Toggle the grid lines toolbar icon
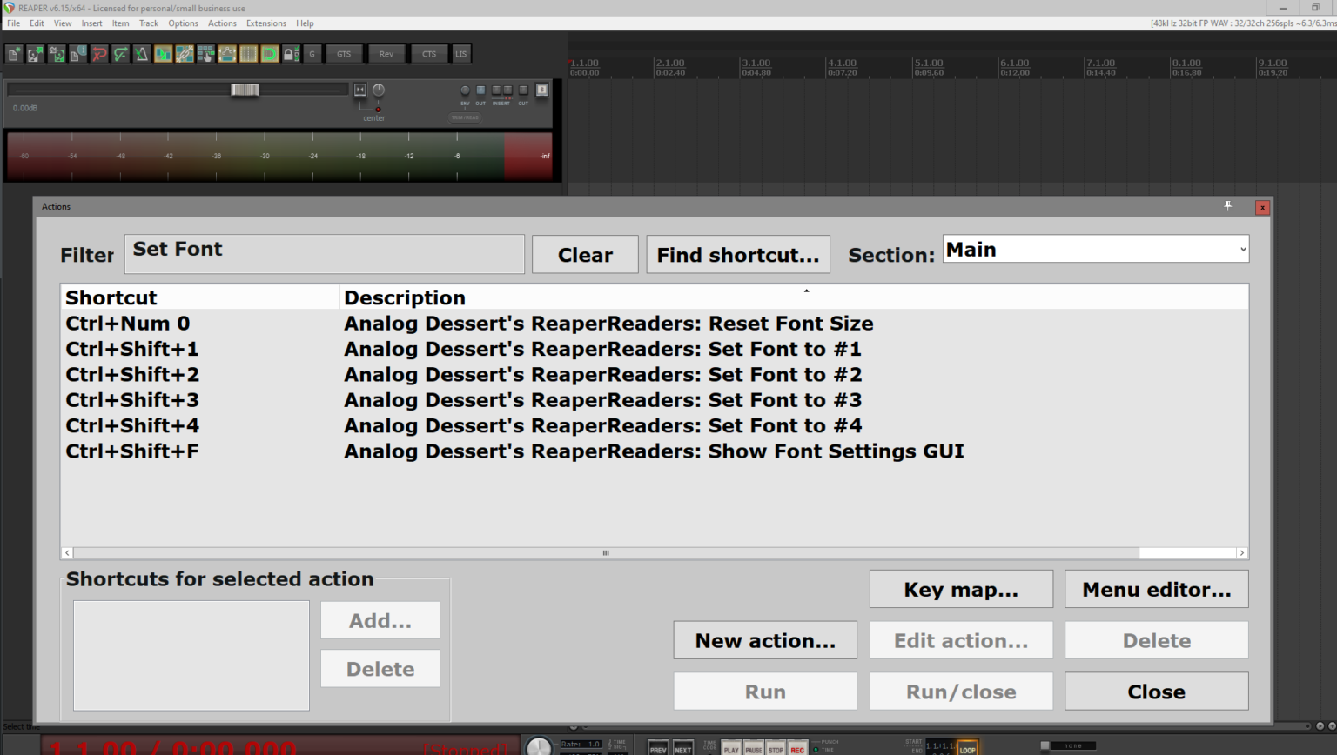This screenshot has width=1337, height=755. coord(248,54)
